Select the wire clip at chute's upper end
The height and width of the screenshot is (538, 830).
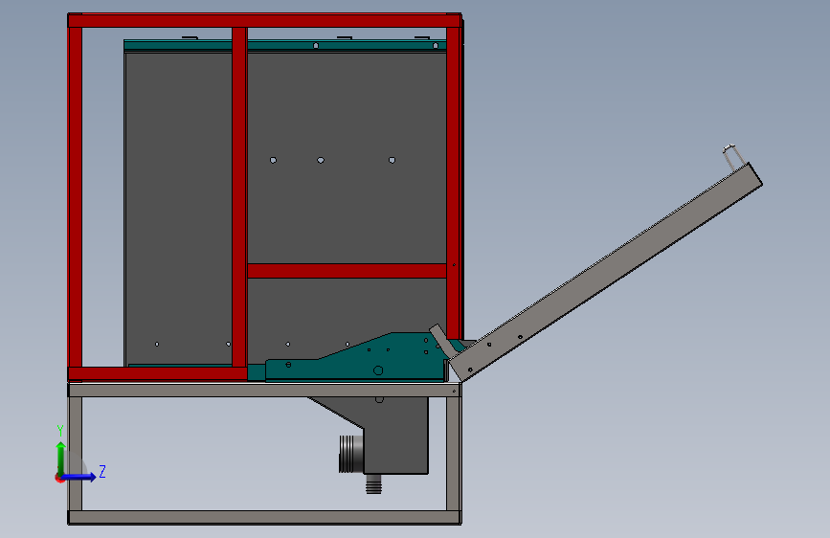tap(733, 157)
